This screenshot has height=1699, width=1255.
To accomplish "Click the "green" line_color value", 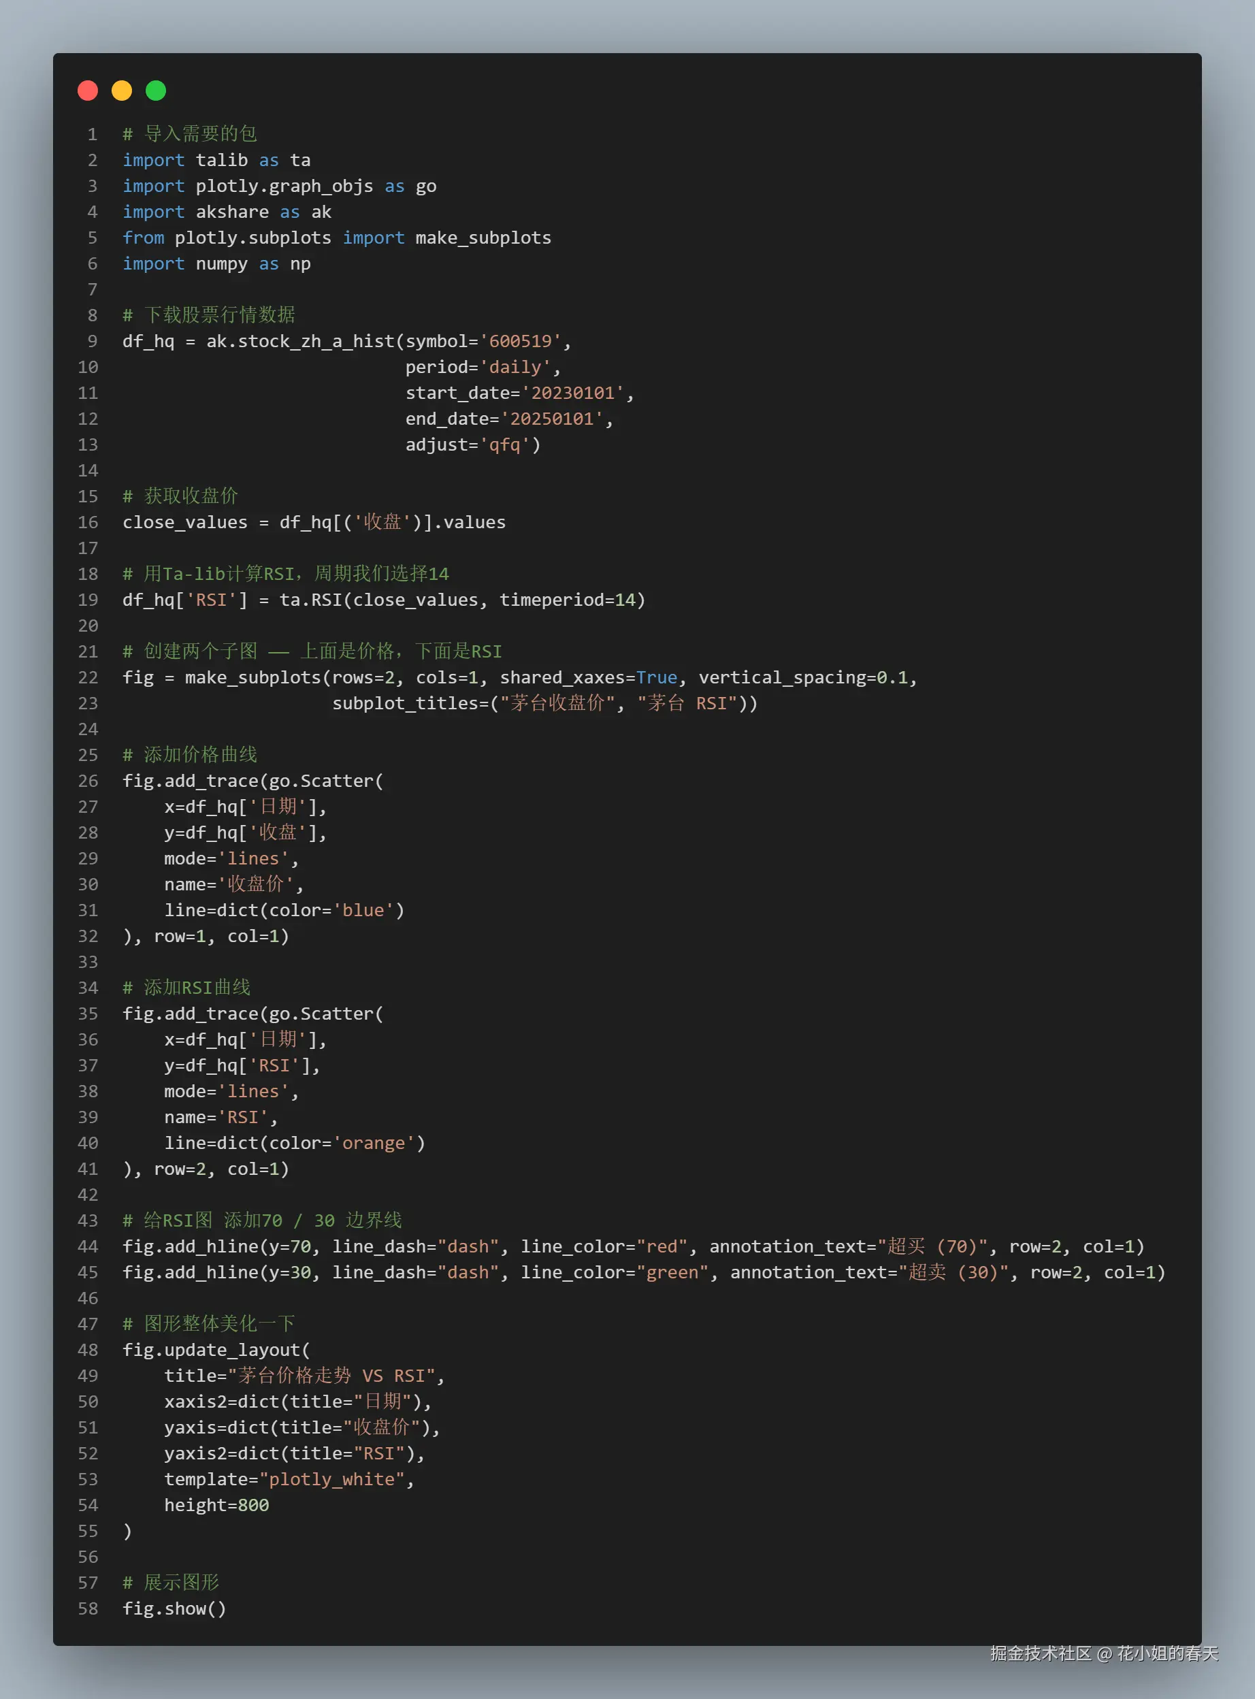I will click(x=672, y=1272).
